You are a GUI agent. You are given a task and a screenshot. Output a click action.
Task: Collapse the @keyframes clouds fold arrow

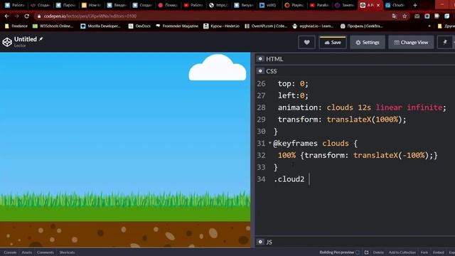pyautogui.click(x=270, y=143)
